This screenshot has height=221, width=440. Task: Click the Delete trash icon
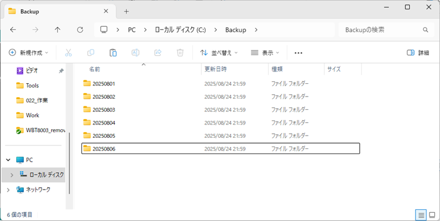coord(180,53)
